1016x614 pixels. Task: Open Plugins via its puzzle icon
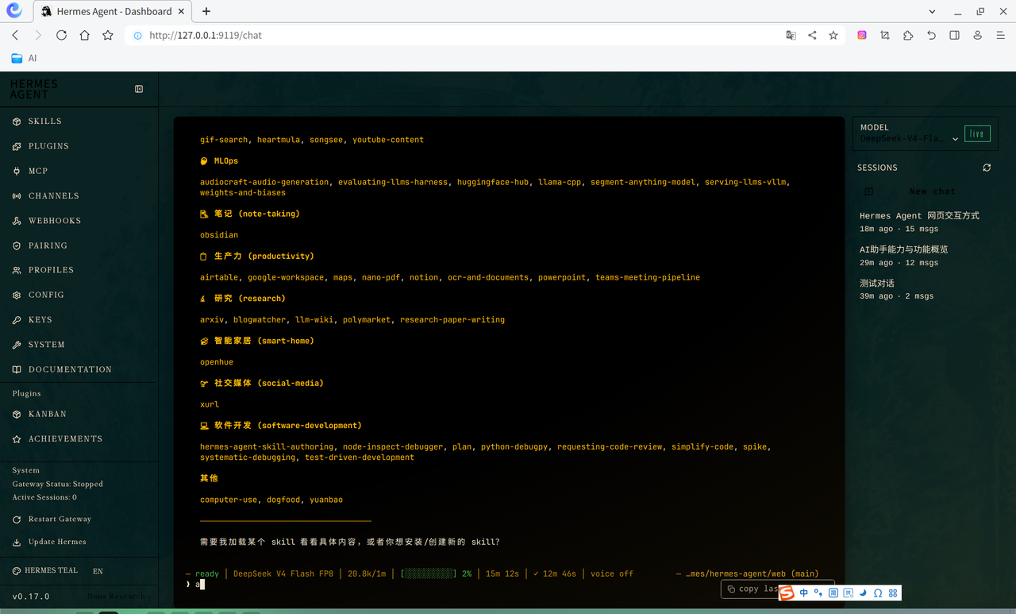[x=17, y=146]
